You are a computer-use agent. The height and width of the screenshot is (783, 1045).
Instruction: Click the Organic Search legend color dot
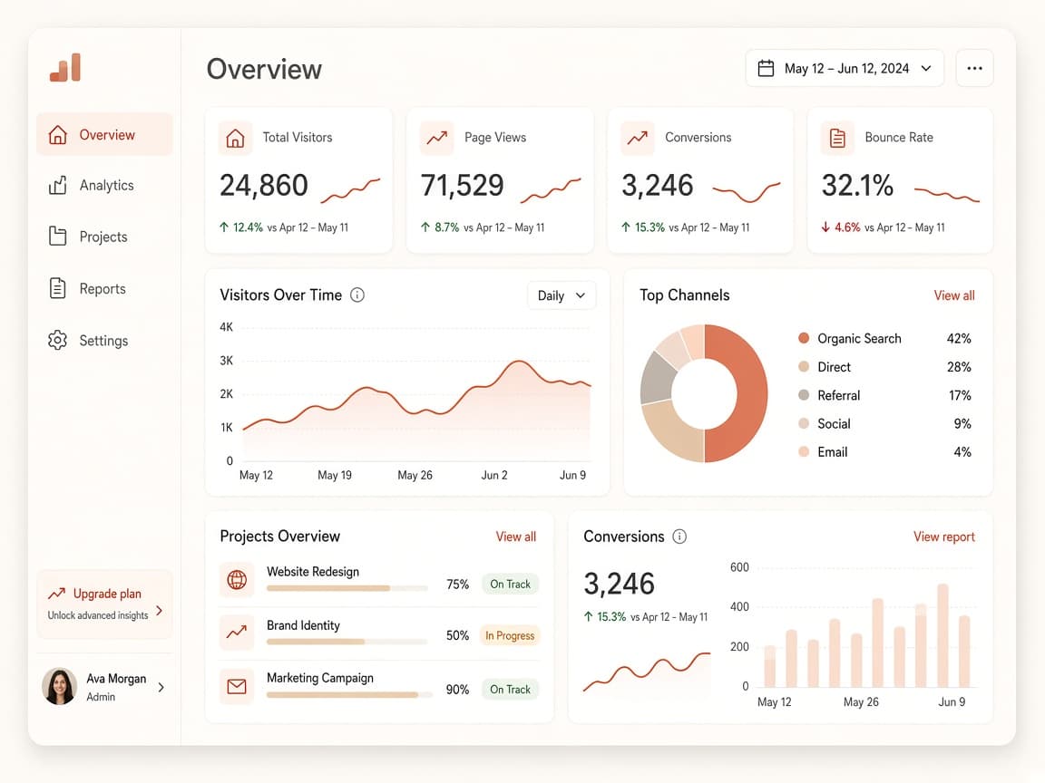[804, 338]
